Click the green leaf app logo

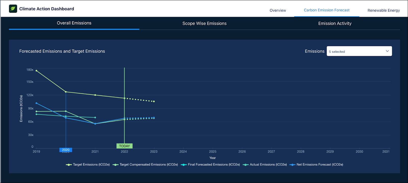[13, 9]
